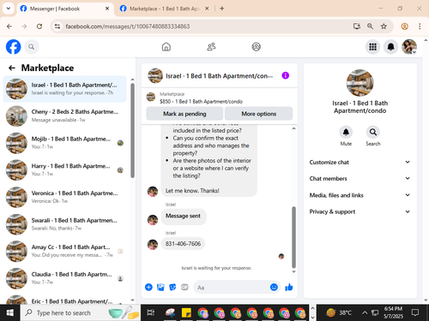Screen dimensions: 429x321
Task: Send a thumbs up like
Action: tap(289, 288)
